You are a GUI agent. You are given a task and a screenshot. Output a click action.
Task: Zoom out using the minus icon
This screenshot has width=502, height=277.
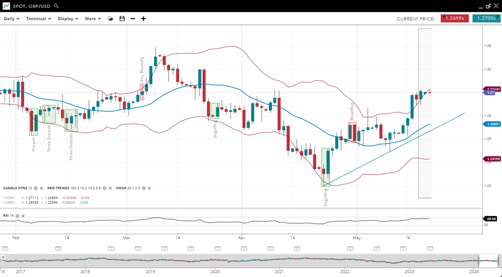pyautogui.click(x=133, y=19)
